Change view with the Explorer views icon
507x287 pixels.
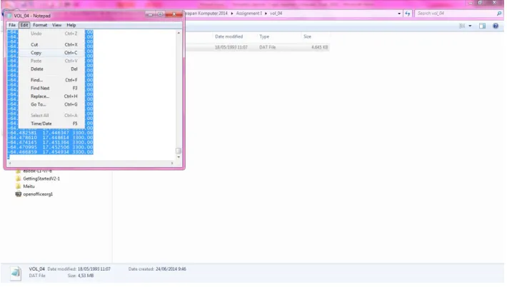click(462, 26)
